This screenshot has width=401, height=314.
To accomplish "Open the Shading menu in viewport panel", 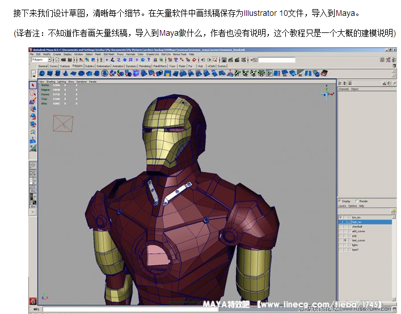I will point(50,82).
